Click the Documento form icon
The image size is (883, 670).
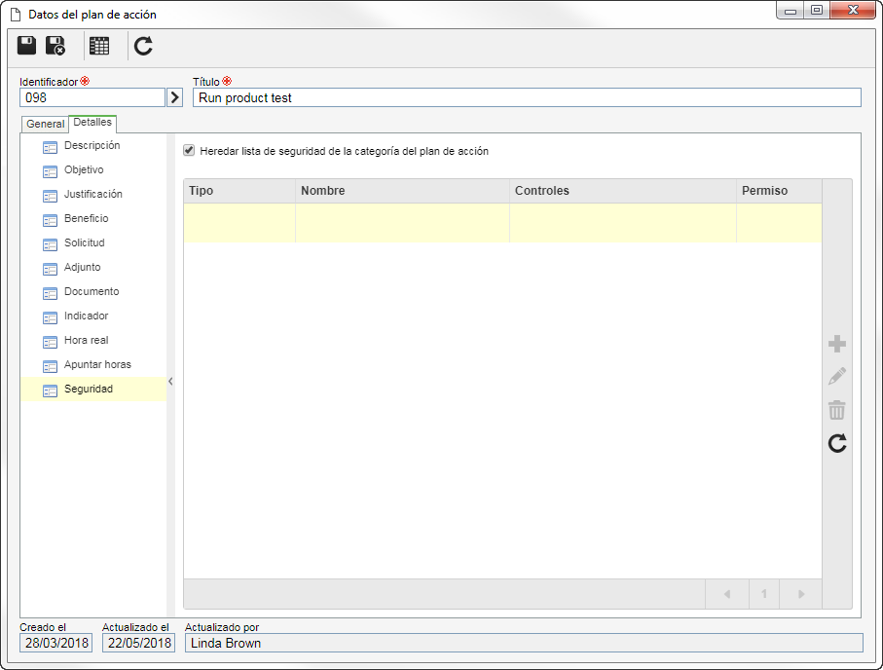[x=50, y=293]
